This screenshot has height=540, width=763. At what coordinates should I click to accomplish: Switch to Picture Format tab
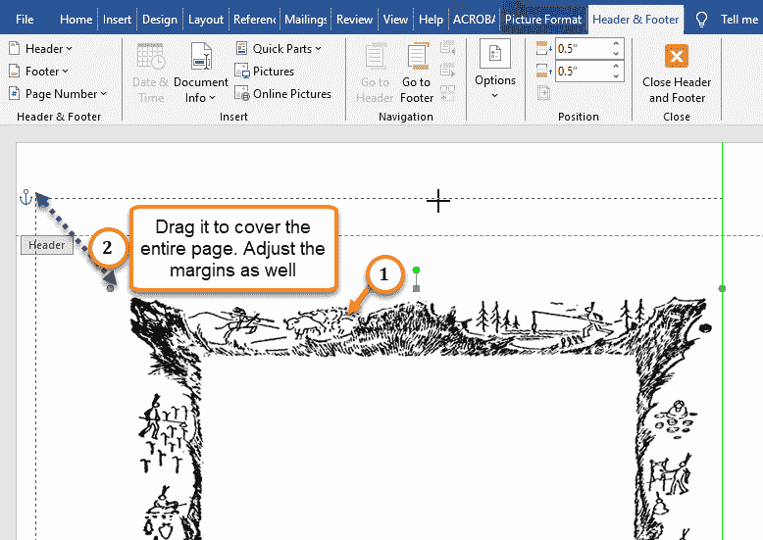click(543, 20)
